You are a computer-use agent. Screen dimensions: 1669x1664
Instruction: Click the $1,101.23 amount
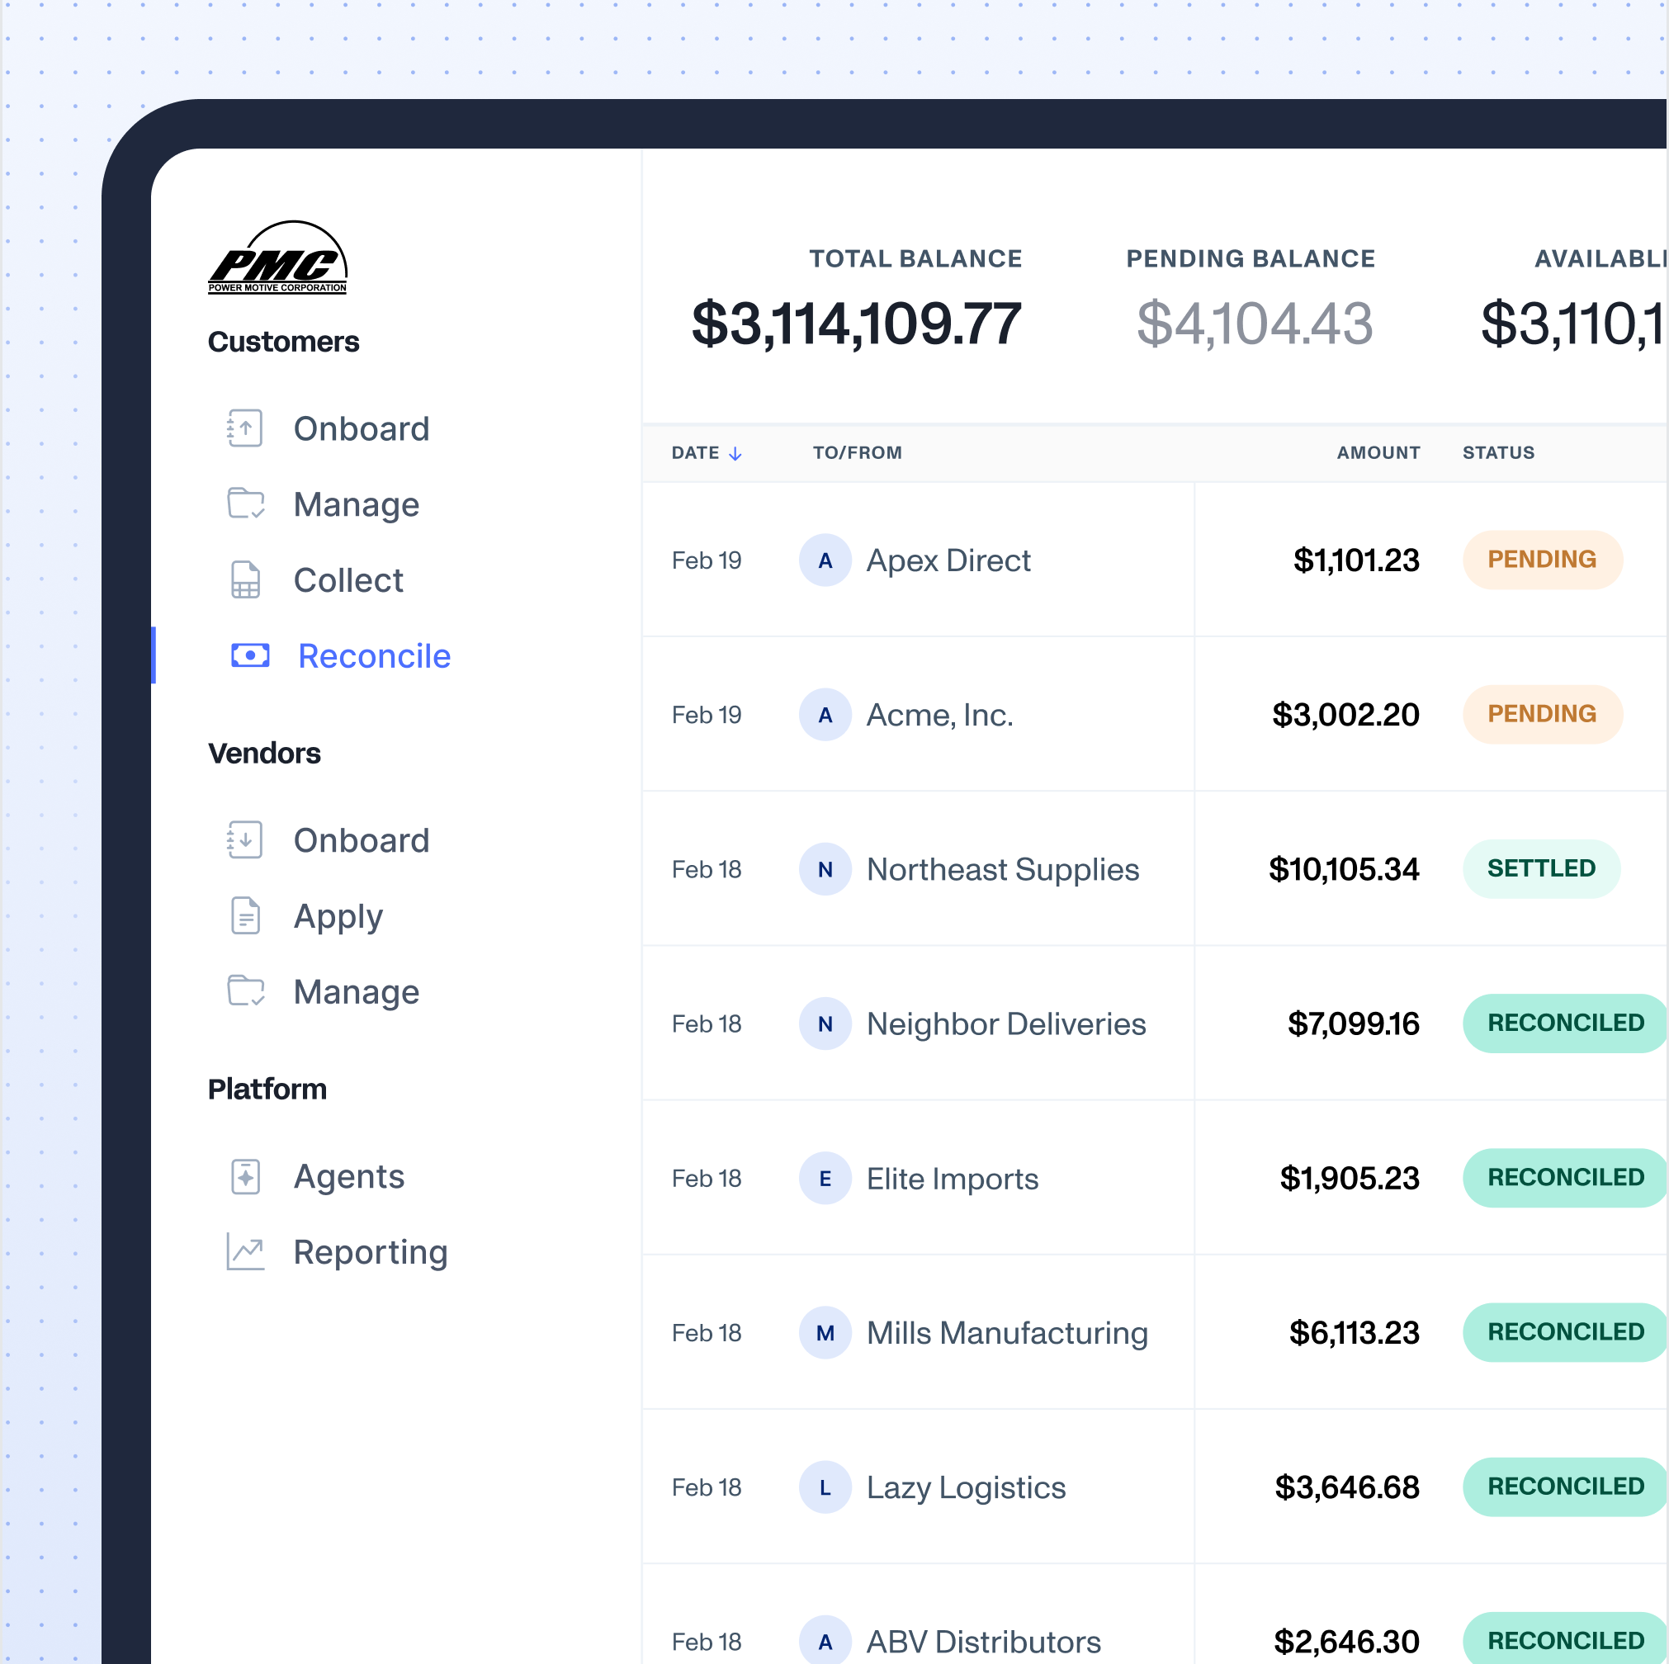1356,560
